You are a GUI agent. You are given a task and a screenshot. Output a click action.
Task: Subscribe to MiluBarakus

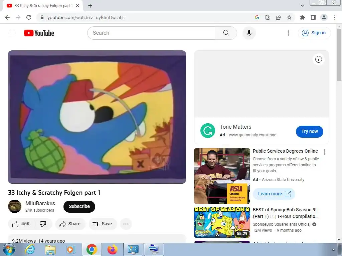point(79,206)
